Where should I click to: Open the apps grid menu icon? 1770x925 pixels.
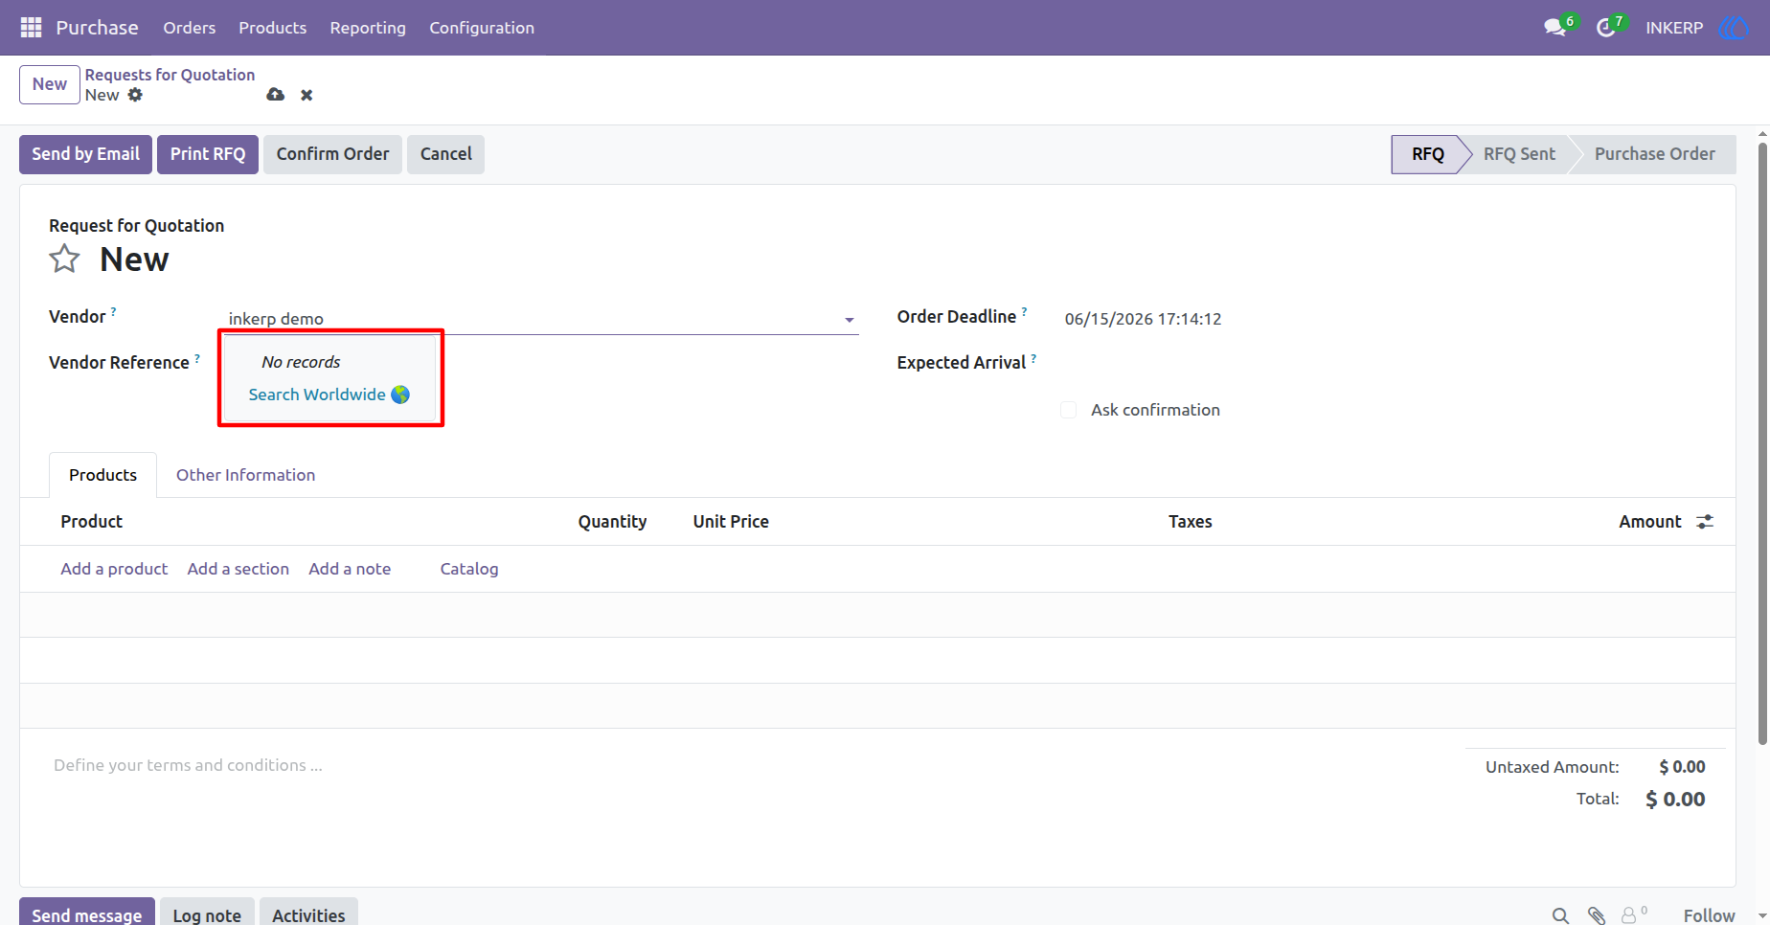coord(31,28)
